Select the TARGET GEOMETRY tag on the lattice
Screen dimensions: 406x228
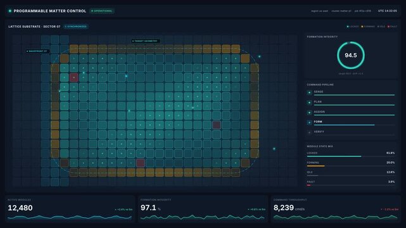[x=145, y=41]
